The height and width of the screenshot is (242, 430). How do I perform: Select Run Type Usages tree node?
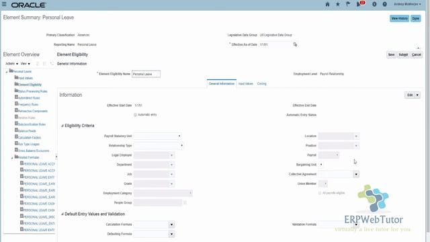point(27,144)
